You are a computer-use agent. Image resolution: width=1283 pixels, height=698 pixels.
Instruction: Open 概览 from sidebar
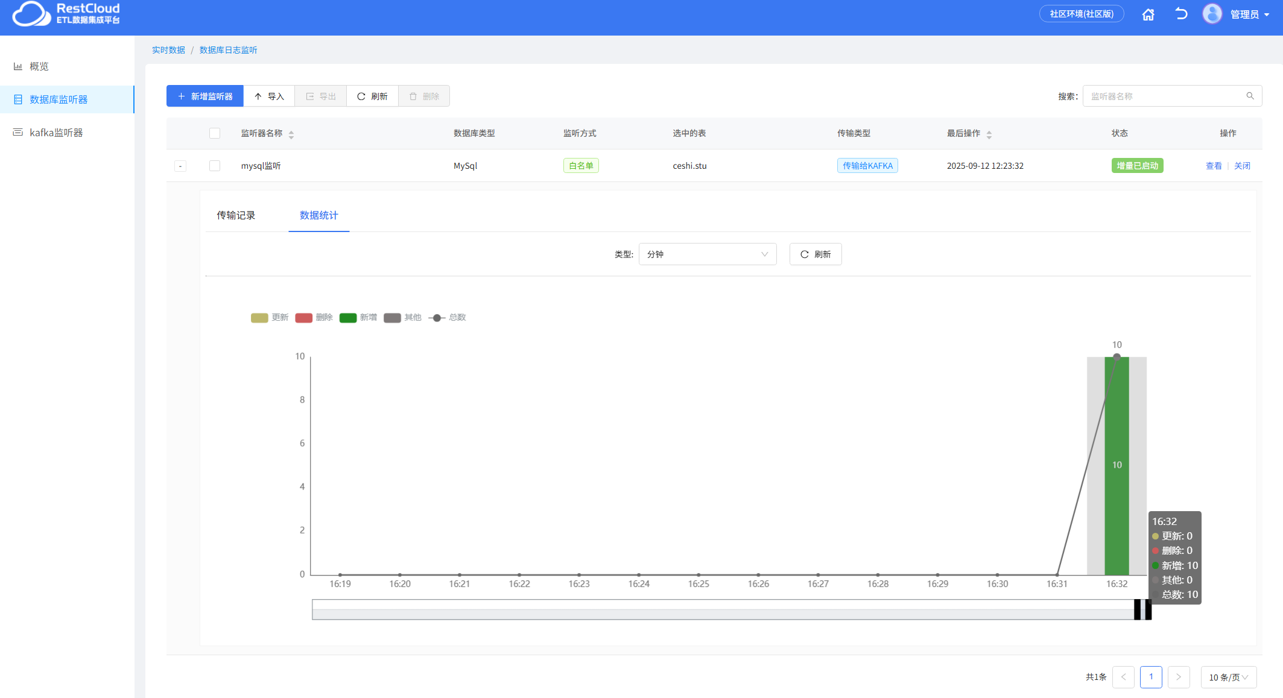tap(39, 66)
